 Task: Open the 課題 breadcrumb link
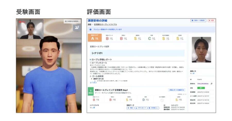pyautogui.click(x=89, y=25)
